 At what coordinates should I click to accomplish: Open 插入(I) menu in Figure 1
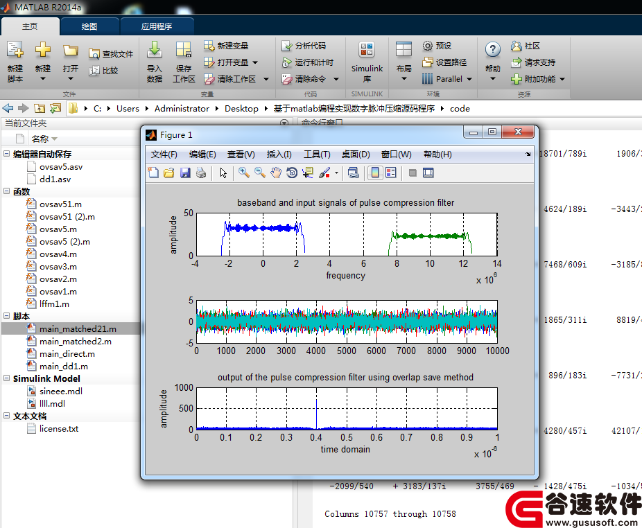(279, 155)
